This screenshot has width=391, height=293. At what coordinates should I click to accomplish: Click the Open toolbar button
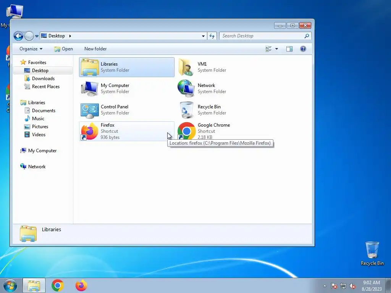click(x=64, y=49)
